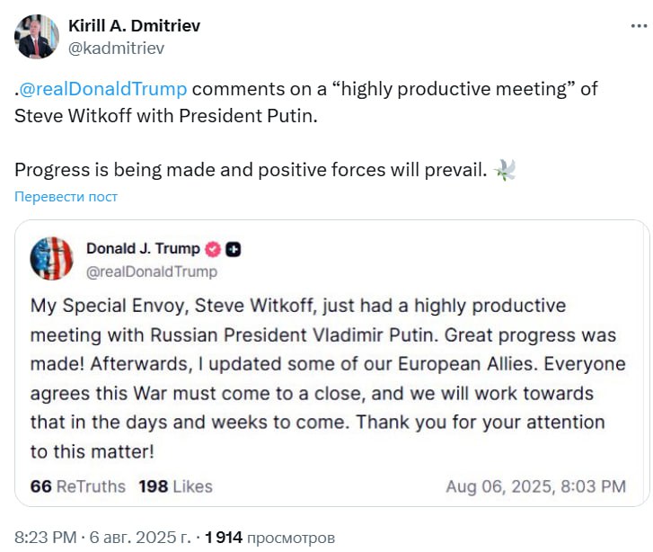Click Donald J. Trump name in quote
This screenshot has width=653, height=552.
click(x=143, y=249)
